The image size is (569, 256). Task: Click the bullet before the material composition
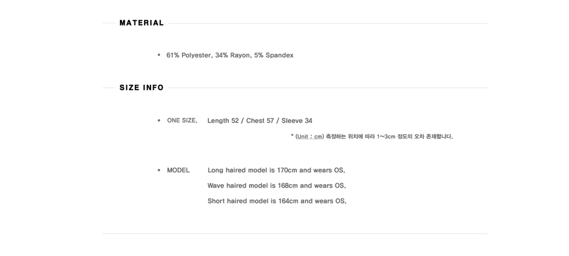159,55
